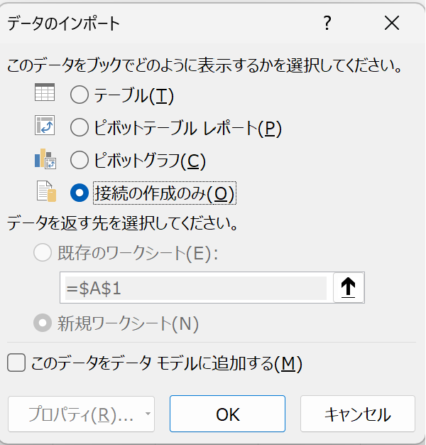426x445 pixels.
Task: Select ピボットグラフ(C) radio button
Action: (80, 160)
